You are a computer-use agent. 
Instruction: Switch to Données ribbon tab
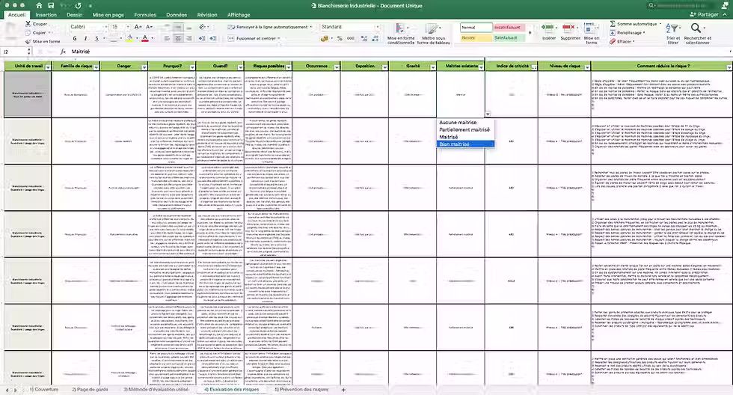pyautogui.click(x=177, y=15)
